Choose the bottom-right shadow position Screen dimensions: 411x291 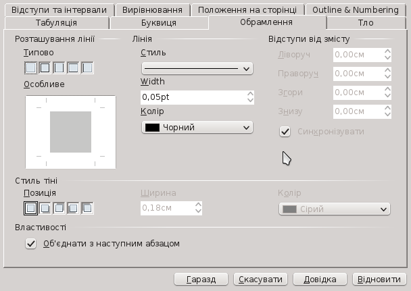tap(45, 209)
